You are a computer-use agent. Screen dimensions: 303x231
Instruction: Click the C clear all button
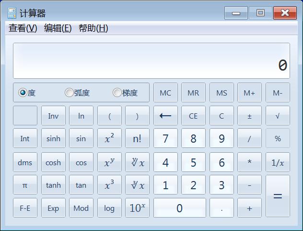click(x=221, y=116)
